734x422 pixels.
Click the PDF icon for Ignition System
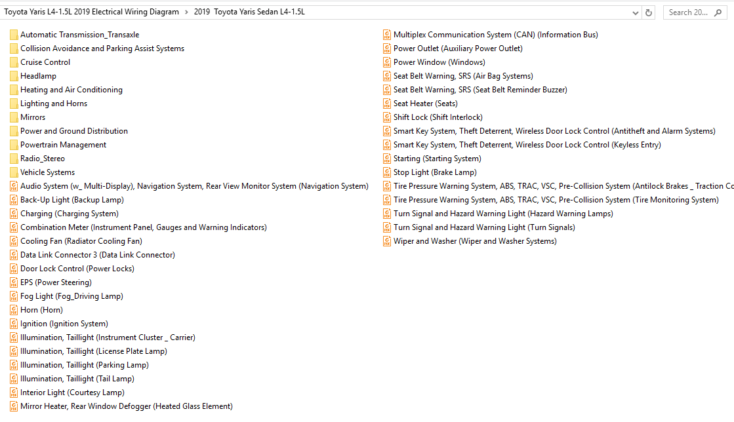(14, 324)
